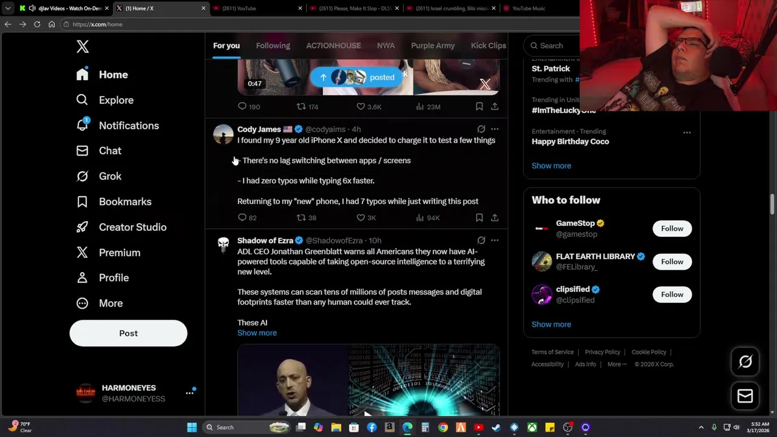Open the Privacy Policy link
The width and height of the screenshot is (777, 437).
coord(602,352)
